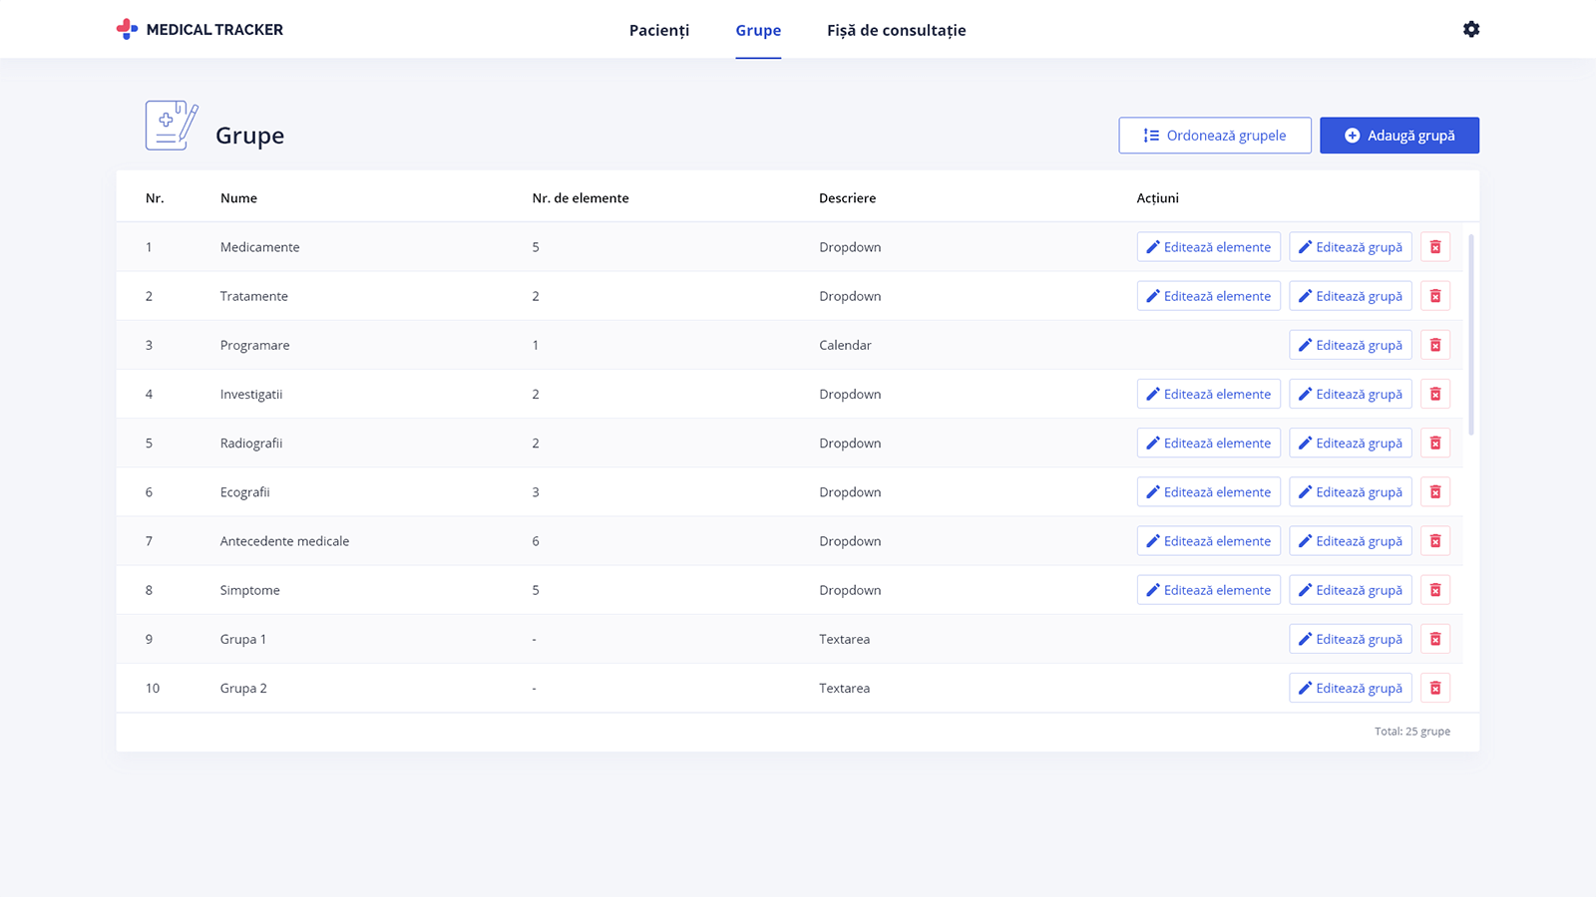
Task: Click the Grupe page heading icon
Action: coord(172,126)
